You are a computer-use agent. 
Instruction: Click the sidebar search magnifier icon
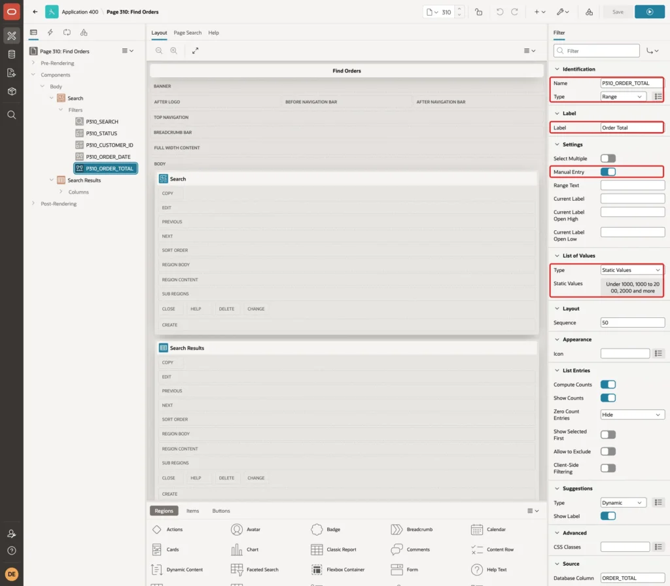[12, 115]
